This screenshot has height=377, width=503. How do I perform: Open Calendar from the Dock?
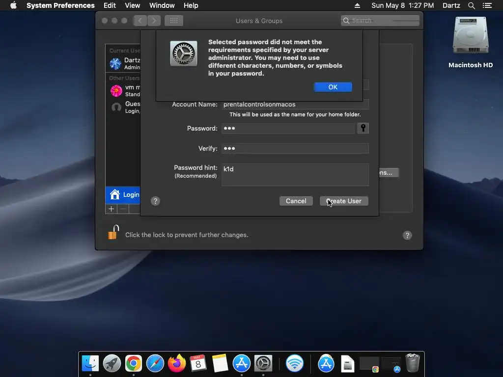198,364
